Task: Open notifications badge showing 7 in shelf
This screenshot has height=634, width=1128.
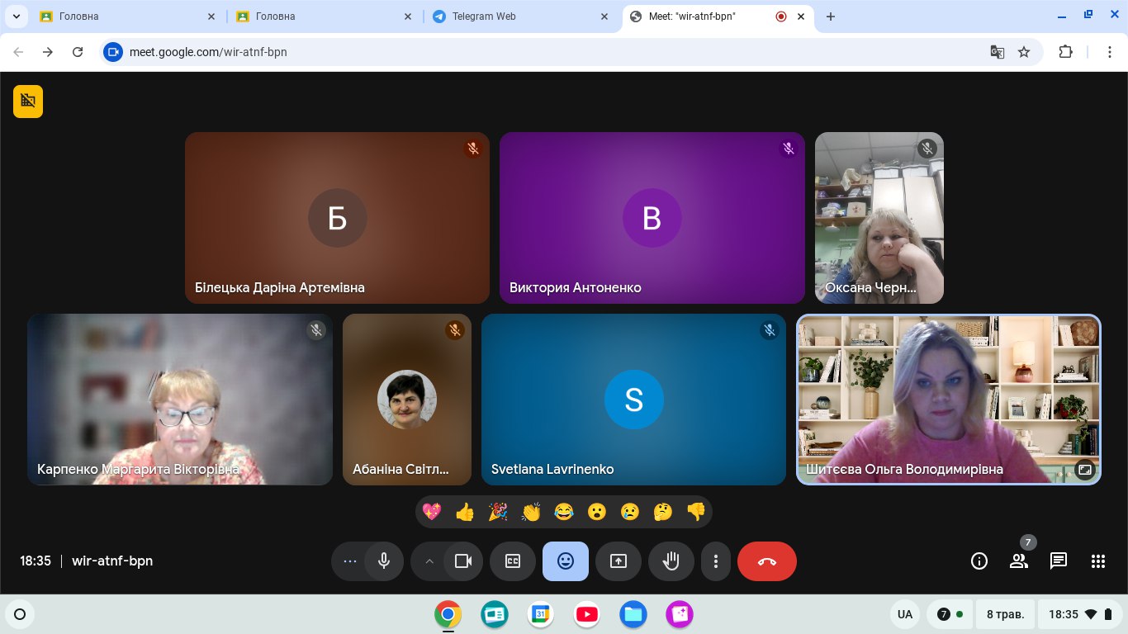Action: click(x=950, y=614)
